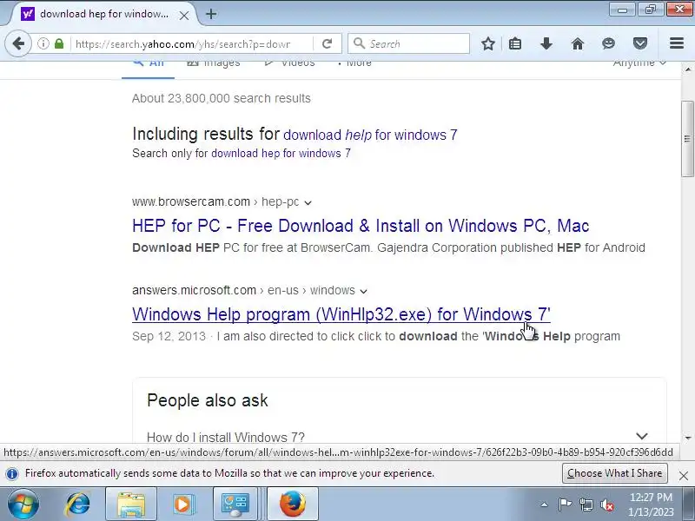Viewport: 695px width, 521px height.
Task: Open the Hello chat smiley icon
Action: click(x=609, y=44)
